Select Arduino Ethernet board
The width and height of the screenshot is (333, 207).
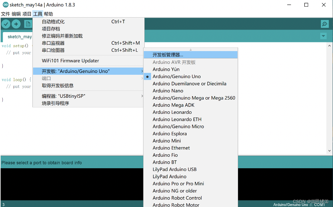pos(190,148)
